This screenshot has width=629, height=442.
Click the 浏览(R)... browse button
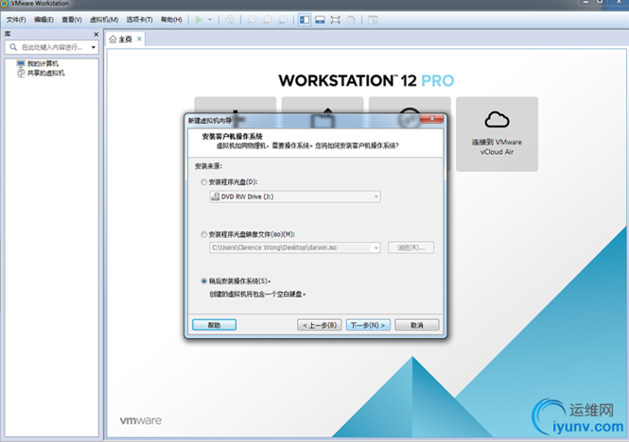(x=411, y=247)
